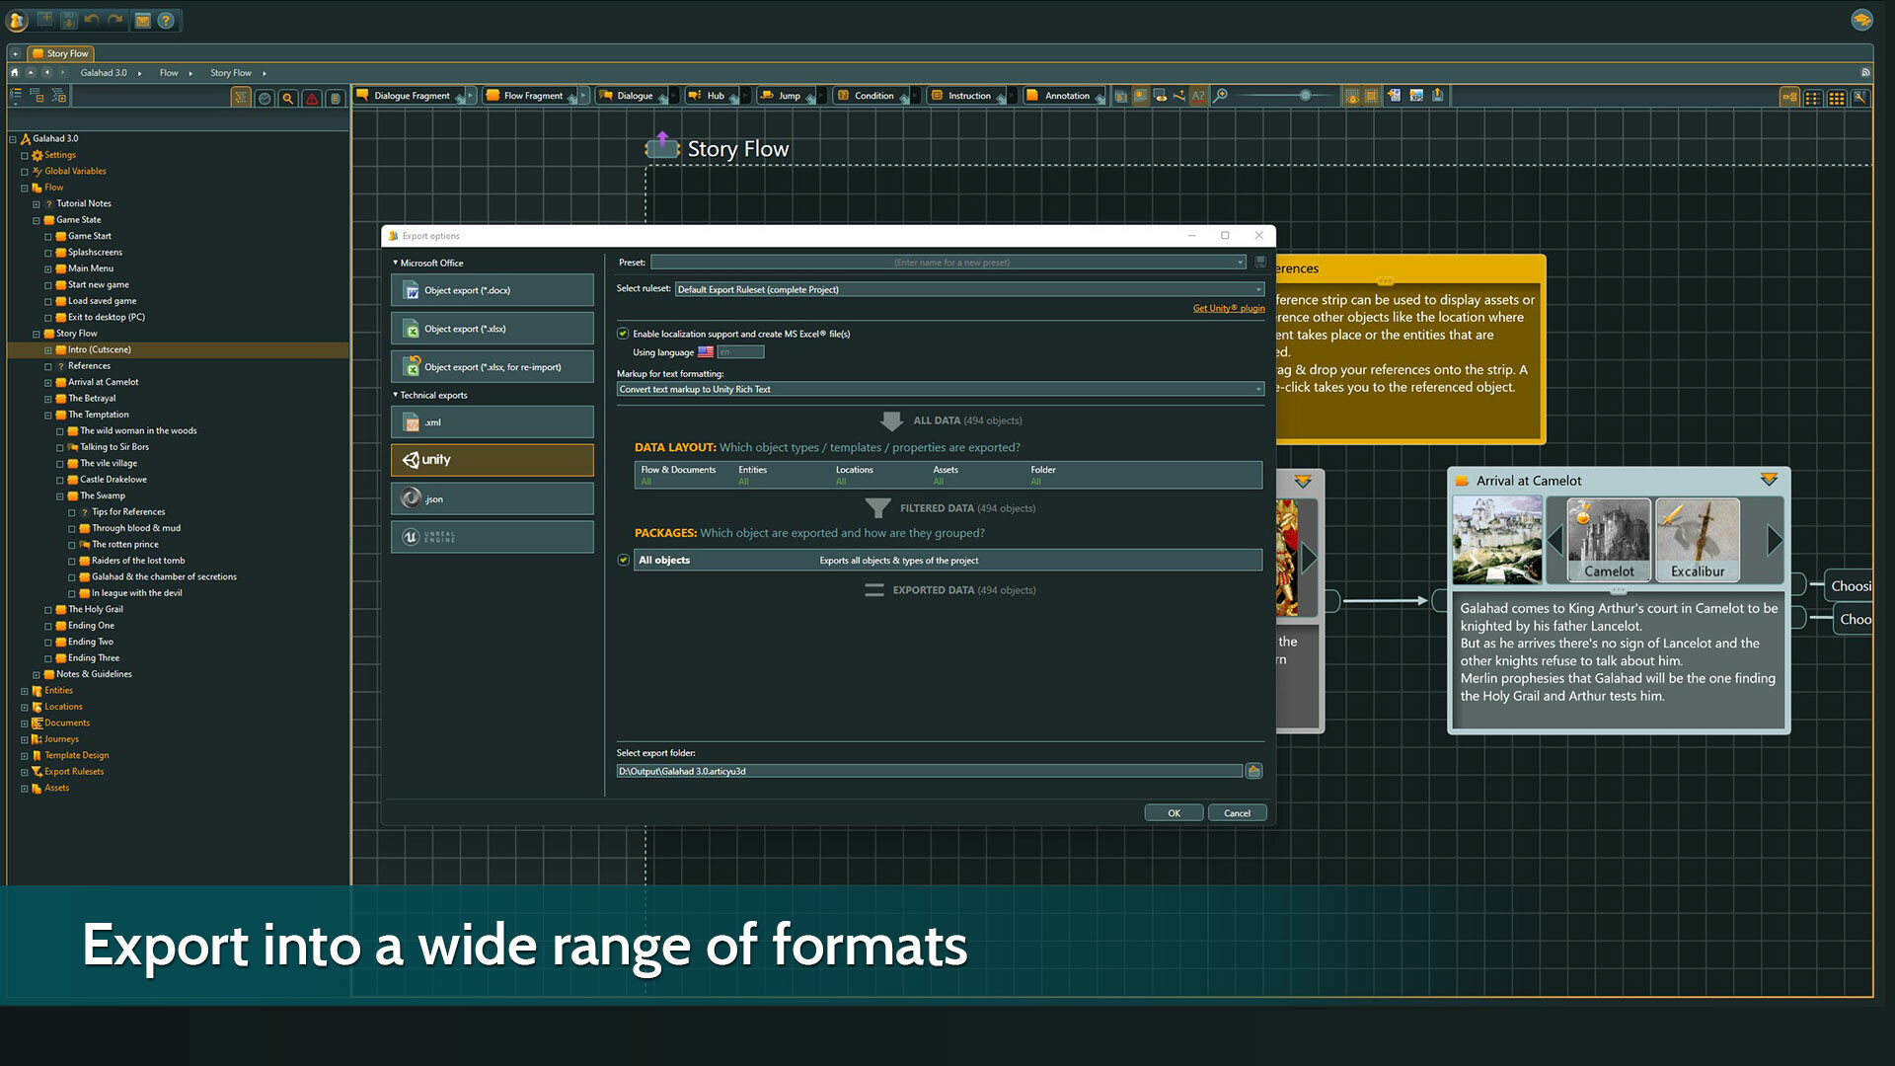This screenshot has height=1066, width=1895.
Task: Uncheck the All objects package export
Action: 623,560
